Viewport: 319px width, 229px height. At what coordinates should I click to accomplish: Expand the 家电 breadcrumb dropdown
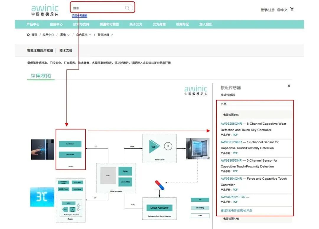pyautogui.click(x=69, y=35)
